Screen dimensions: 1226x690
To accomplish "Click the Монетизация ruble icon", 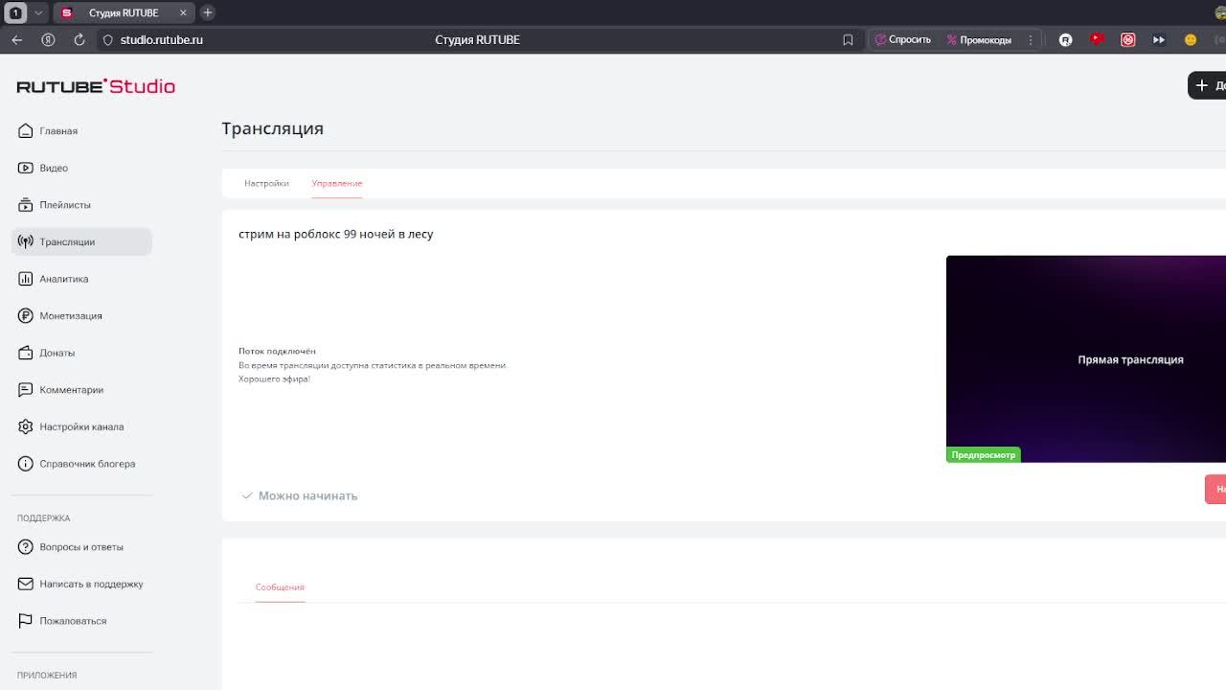I will pos(25,315).
